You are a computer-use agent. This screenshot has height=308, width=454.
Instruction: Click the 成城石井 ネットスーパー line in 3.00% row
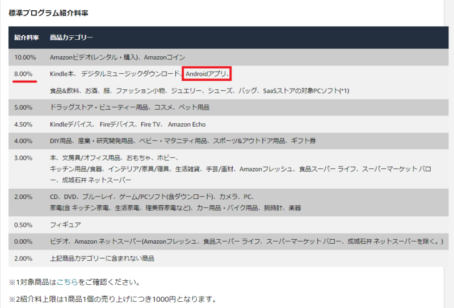pyautogui.click(x=91, y=180)
